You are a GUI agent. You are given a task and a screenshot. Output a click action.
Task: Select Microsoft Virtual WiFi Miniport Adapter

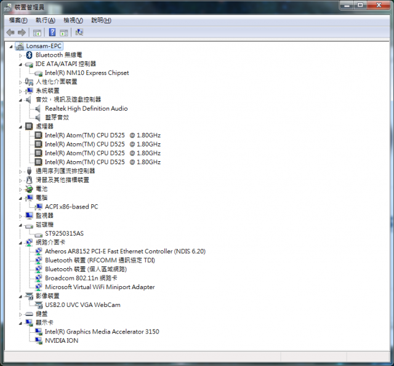point(100,287)
